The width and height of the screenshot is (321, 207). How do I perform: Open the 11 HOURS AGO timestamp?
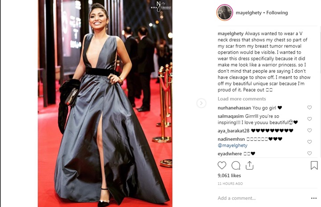pos(230,183)
